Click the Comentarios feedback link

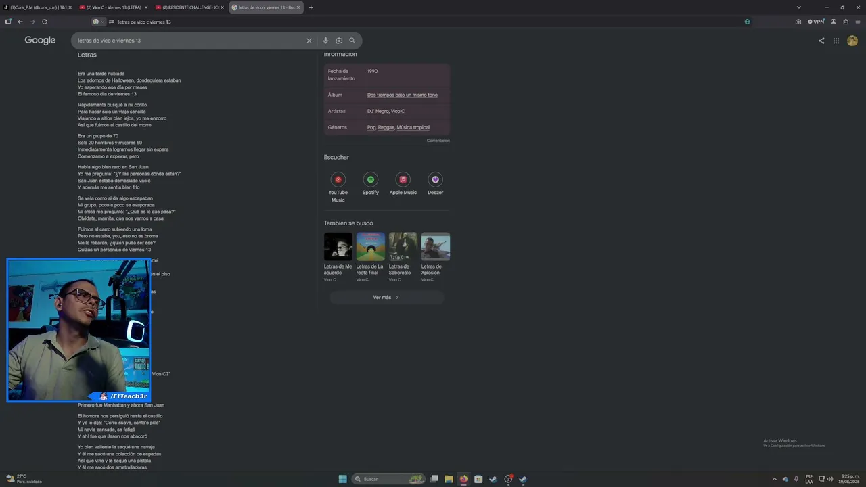coord(438,141)
